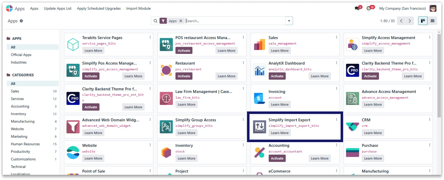Activate POS restaurant Access Management module
444x180 pixels.
point(184,51)
